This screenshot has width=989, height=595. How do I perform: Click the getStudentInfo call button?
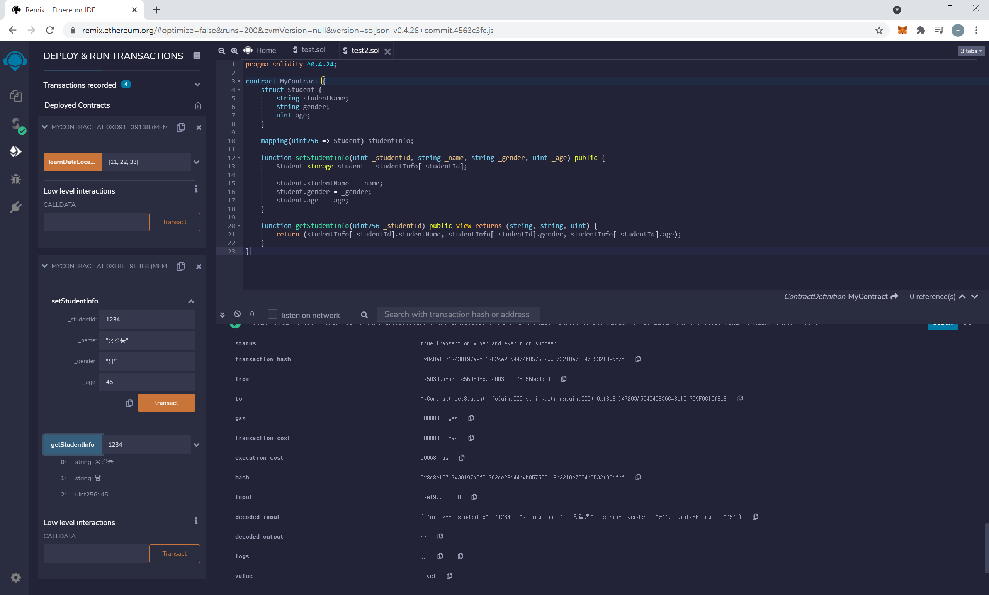pyautogui.click(x=73, y=444)
